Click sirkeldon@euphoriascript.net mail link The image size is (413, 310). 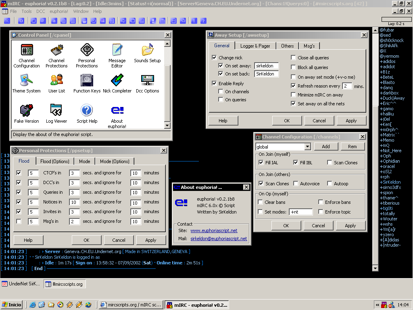click(219, 239)
